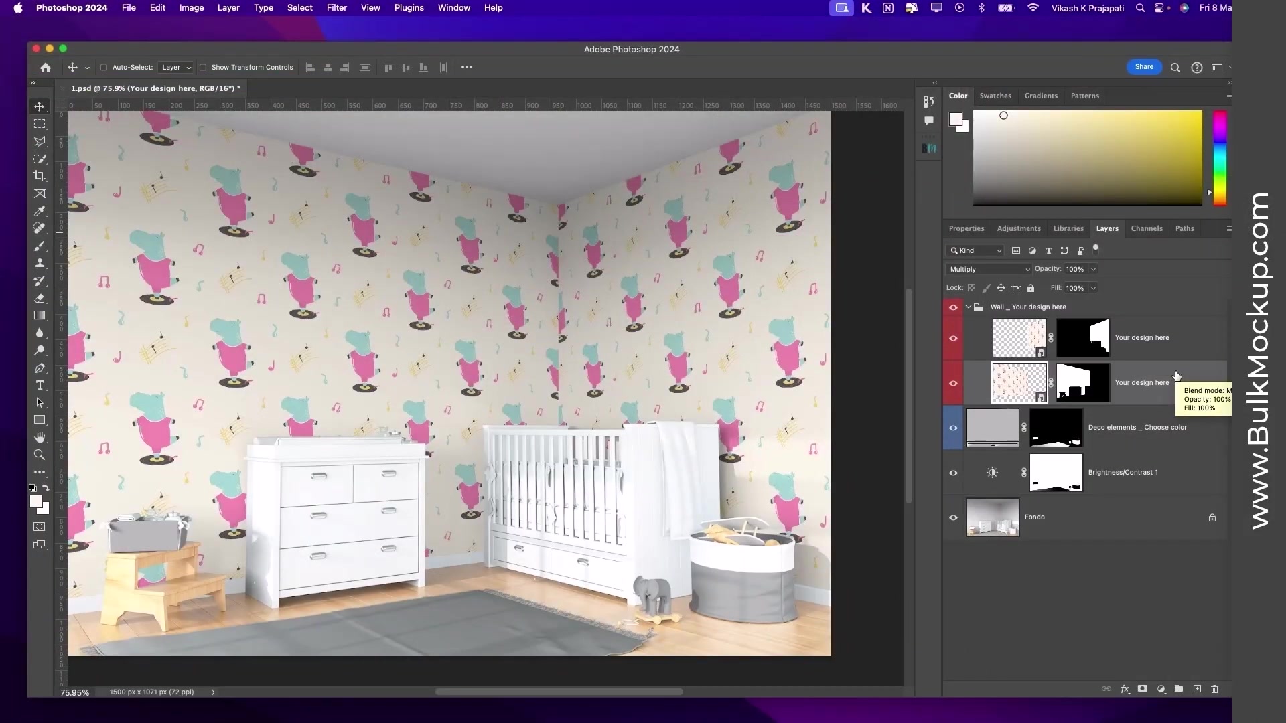Select the Type tool
This screenshot has width=1286, height=723.
[x=40, y=385]
